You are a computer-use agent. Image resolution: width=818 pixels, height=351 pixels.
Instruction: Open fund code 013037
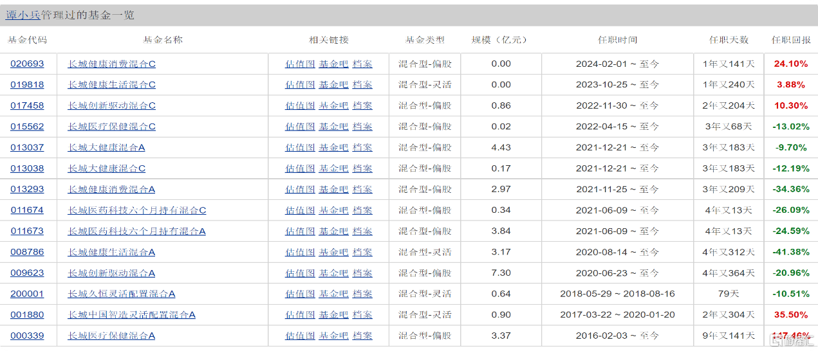coord(27,147)
